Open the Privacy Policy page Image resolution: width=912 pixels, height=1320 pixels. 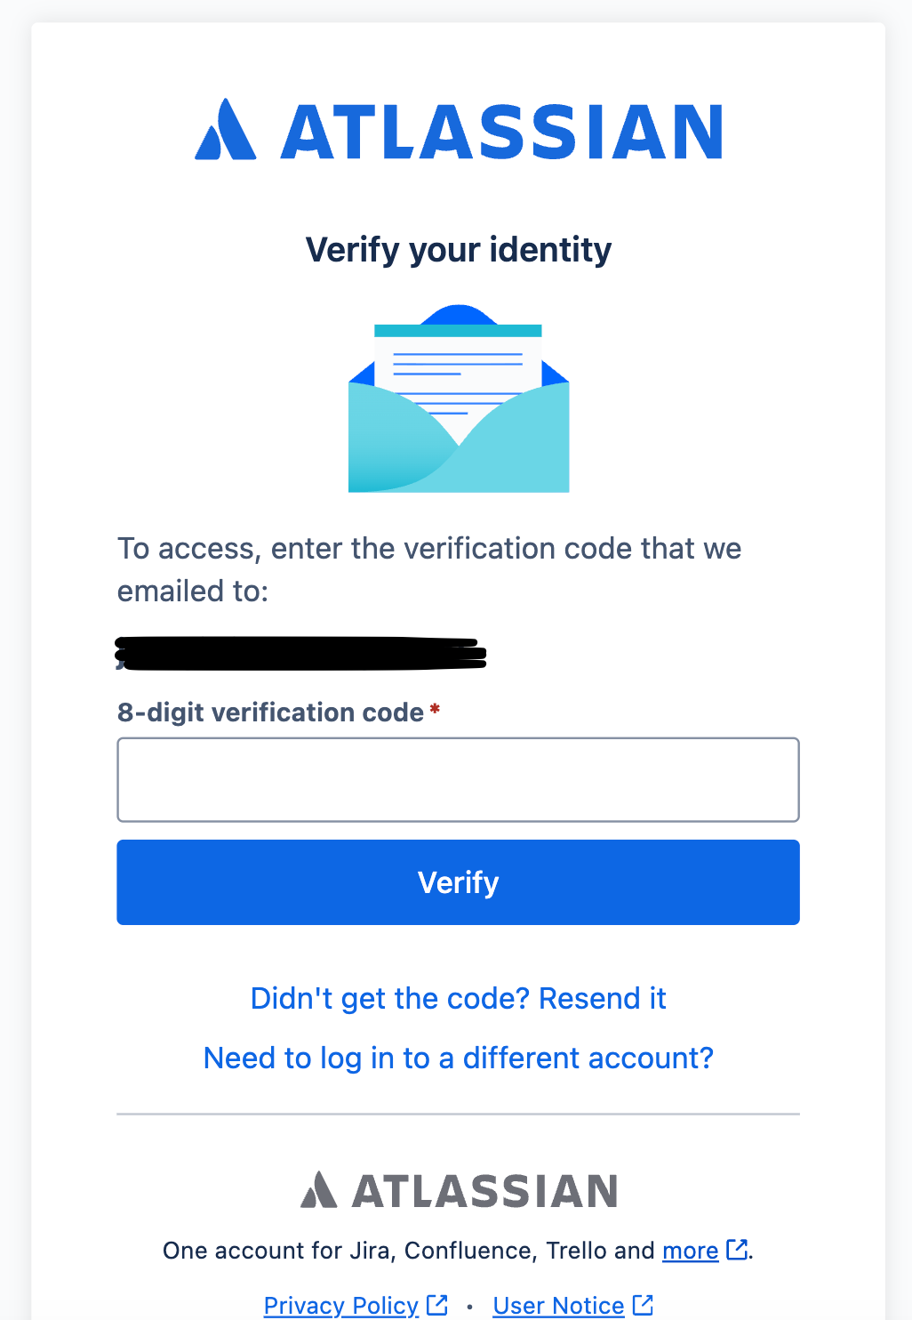pos(340,1304)
